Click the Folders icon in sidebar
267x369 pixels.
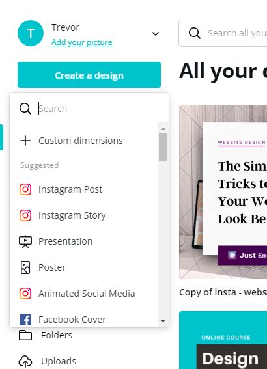pos(25,335)
